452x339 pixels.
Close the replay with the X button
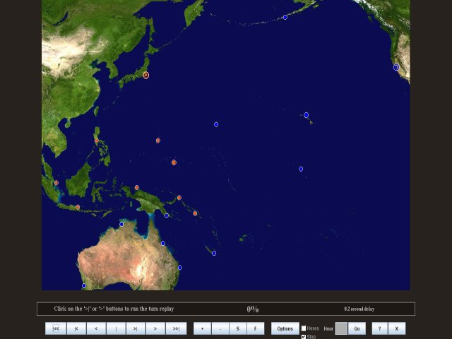click(397, 328)
